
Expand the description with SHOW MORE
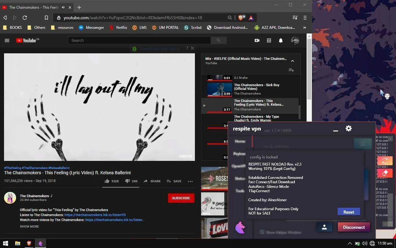[x=29, y=226]
